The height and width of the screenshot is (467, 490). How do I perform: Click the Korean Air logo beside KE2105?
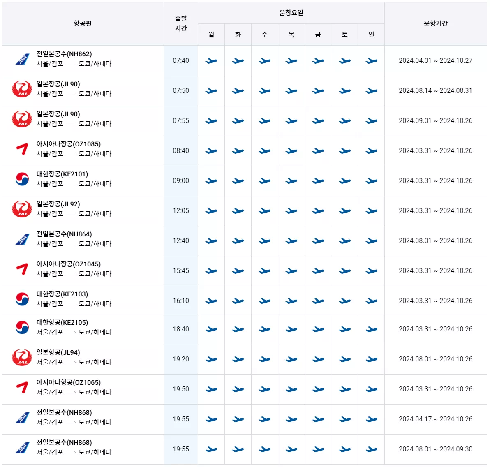[22, 328]
